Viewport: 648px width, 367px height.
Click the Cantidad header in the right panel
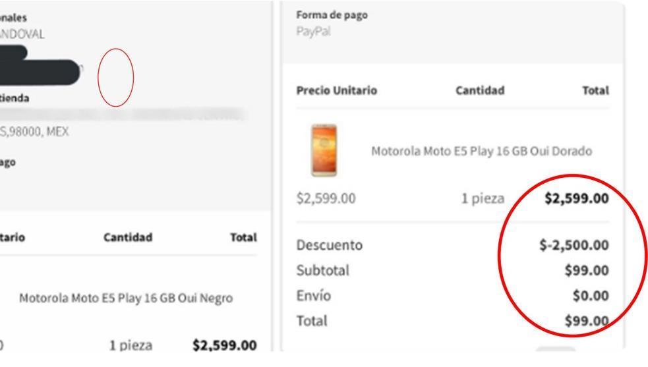480,90
